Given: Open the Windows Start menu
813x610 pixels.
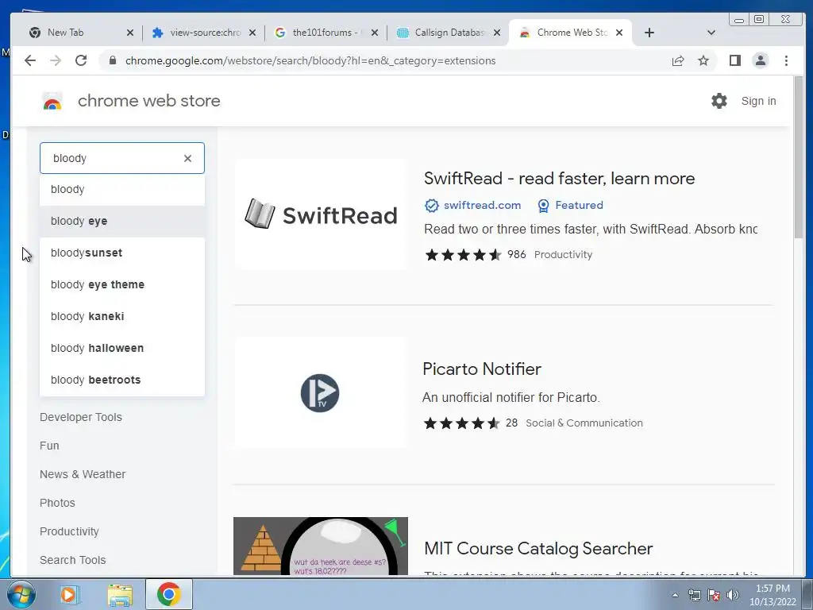Looking at the screenshot, I should coord(20,594).
